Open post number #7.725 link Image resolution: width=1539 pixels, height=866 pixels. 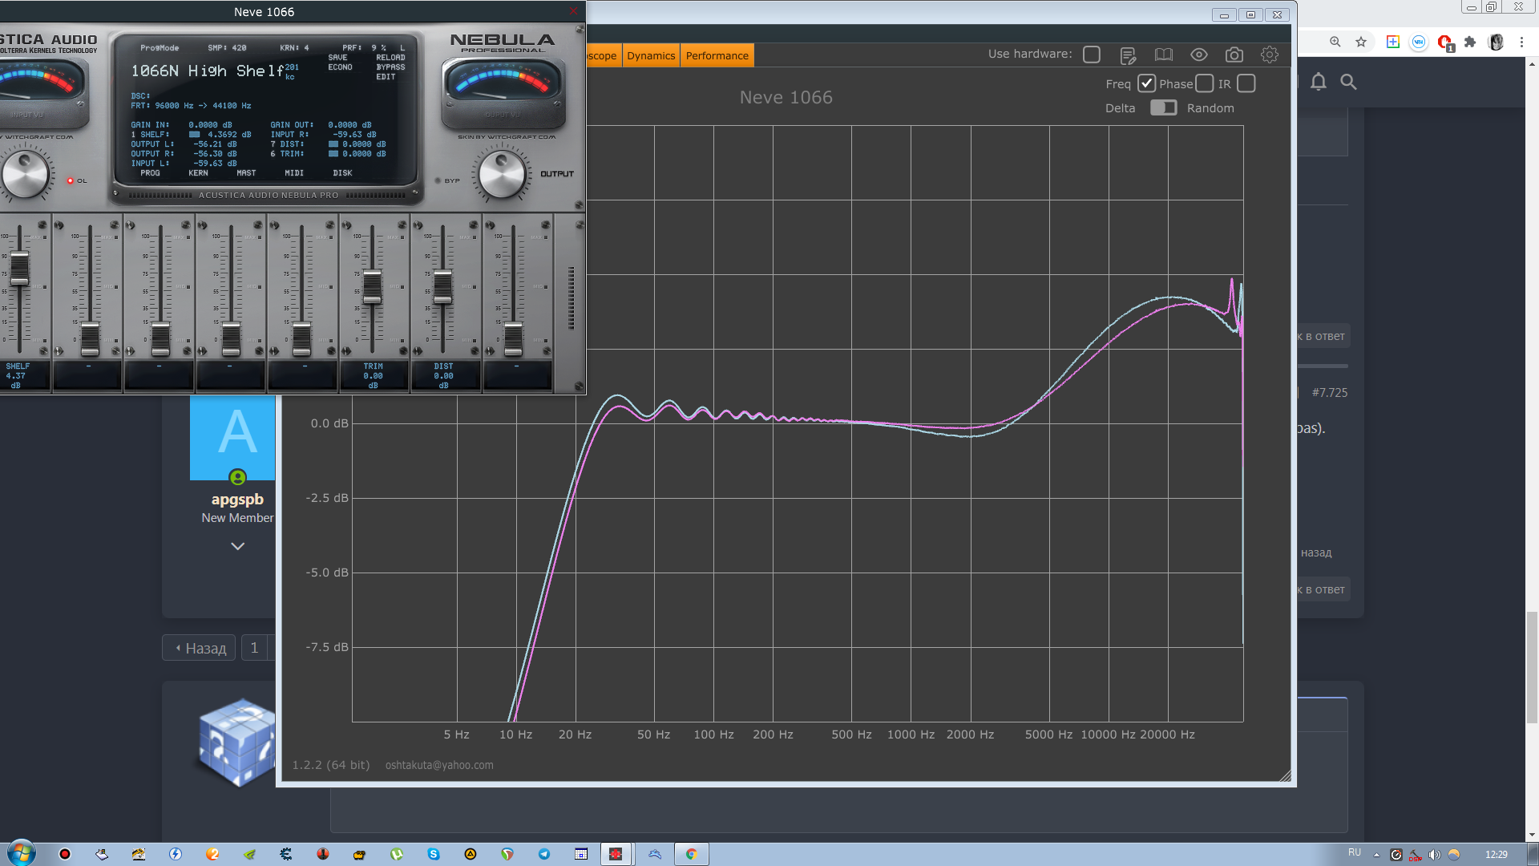pyautogui.click(x=1330, y=393)
